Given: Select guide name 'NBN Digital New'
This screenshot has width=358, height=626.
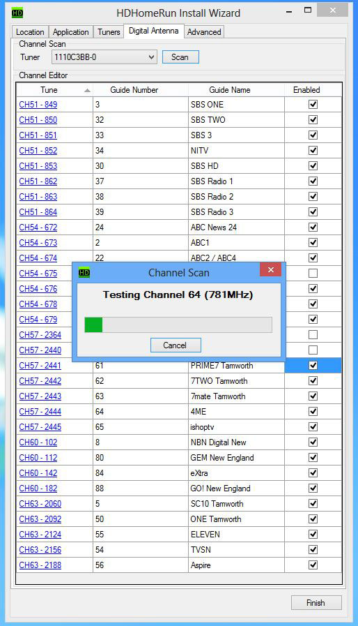Looking at the screenshot, I should [x=236, y=442].
